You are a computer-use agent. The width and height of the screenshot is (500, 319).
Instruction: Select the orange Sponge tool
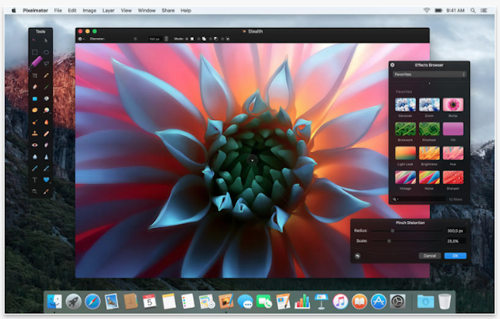click(35, 110)
